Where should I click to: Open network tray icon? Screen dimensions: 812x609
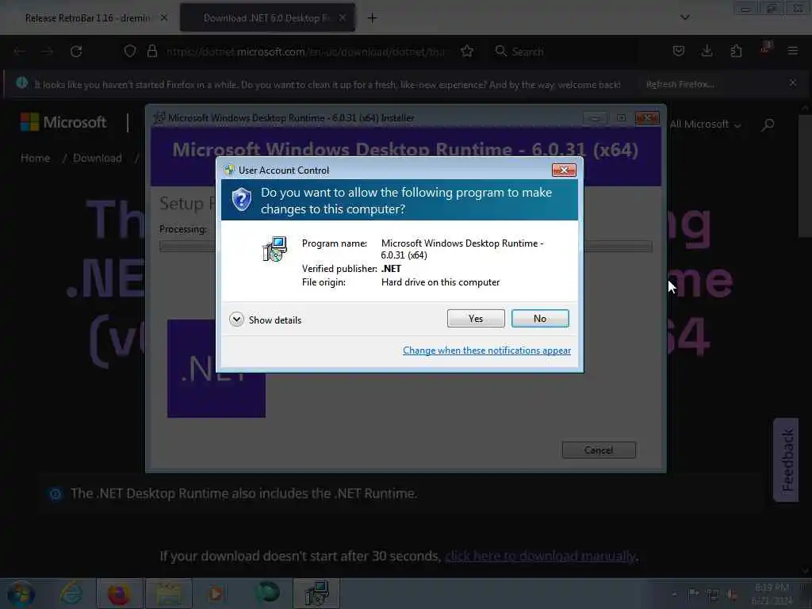point(713,595)
